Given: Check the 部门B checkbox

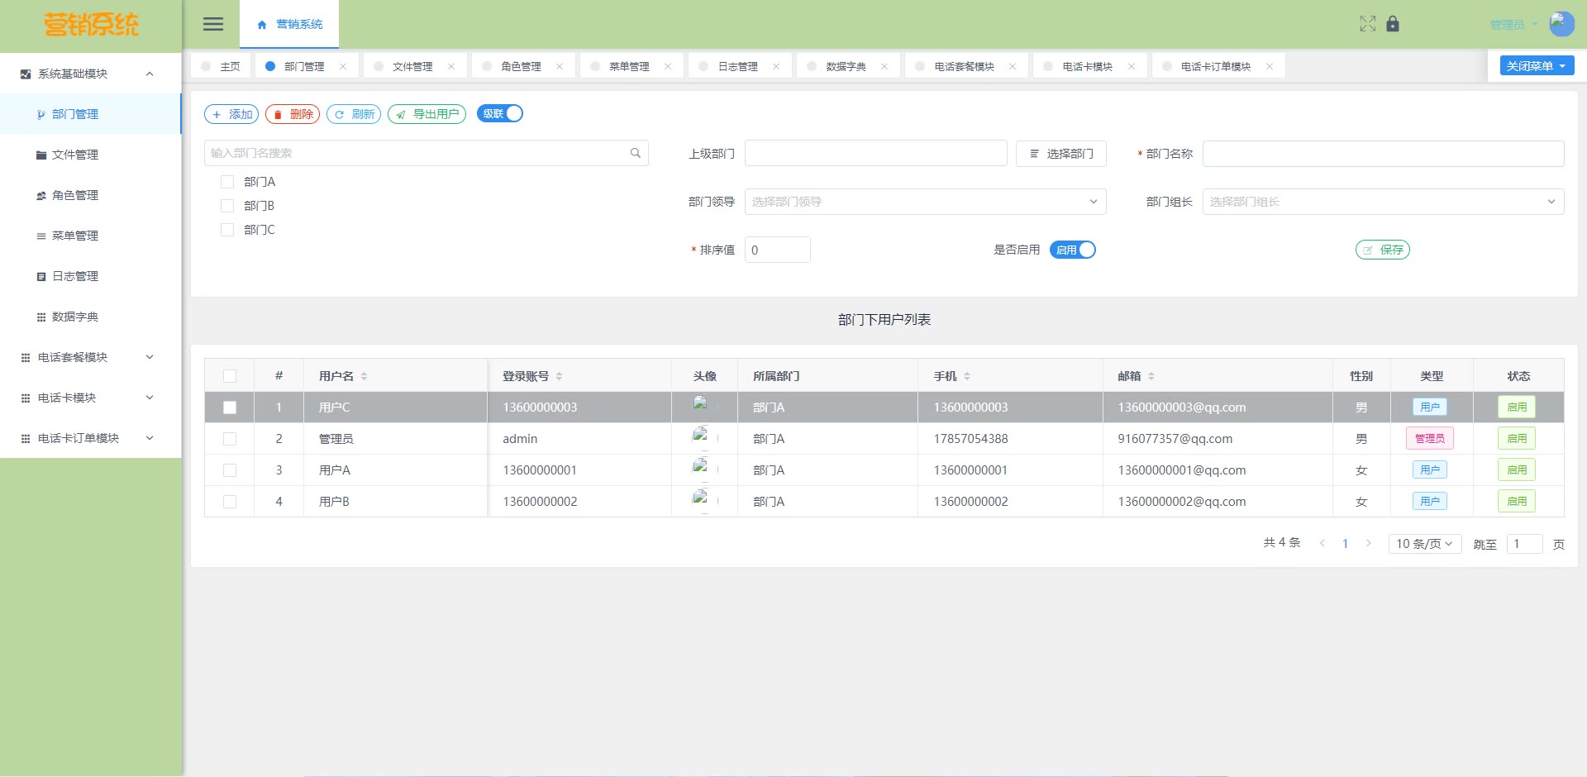Looking at the screenshot, I should (227, 206).
